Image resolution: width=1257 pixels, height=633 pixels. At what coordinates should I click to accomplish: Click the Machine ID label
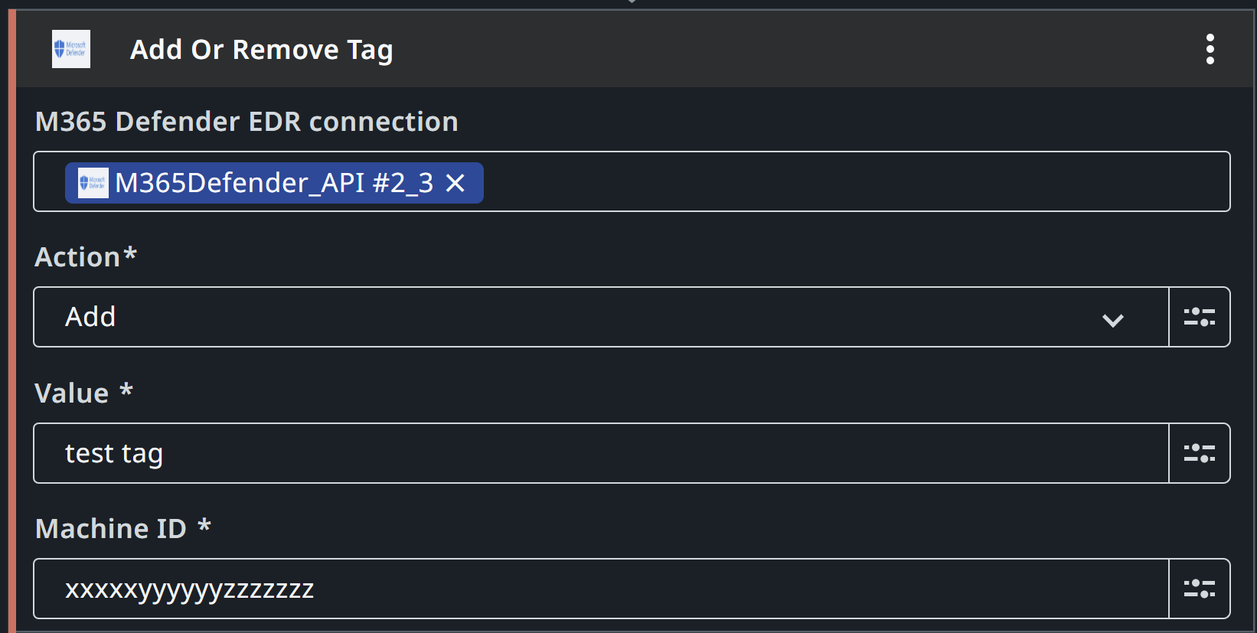(123, 529)
